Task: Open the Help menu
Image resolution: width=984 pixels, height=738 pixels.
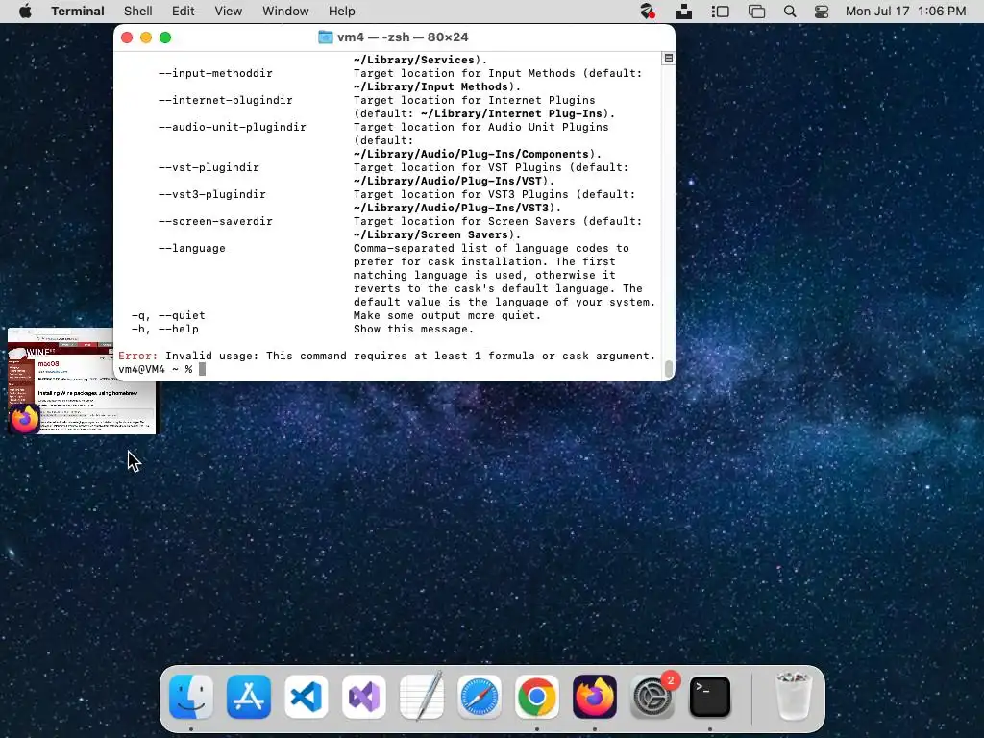Action: [342, 12]
